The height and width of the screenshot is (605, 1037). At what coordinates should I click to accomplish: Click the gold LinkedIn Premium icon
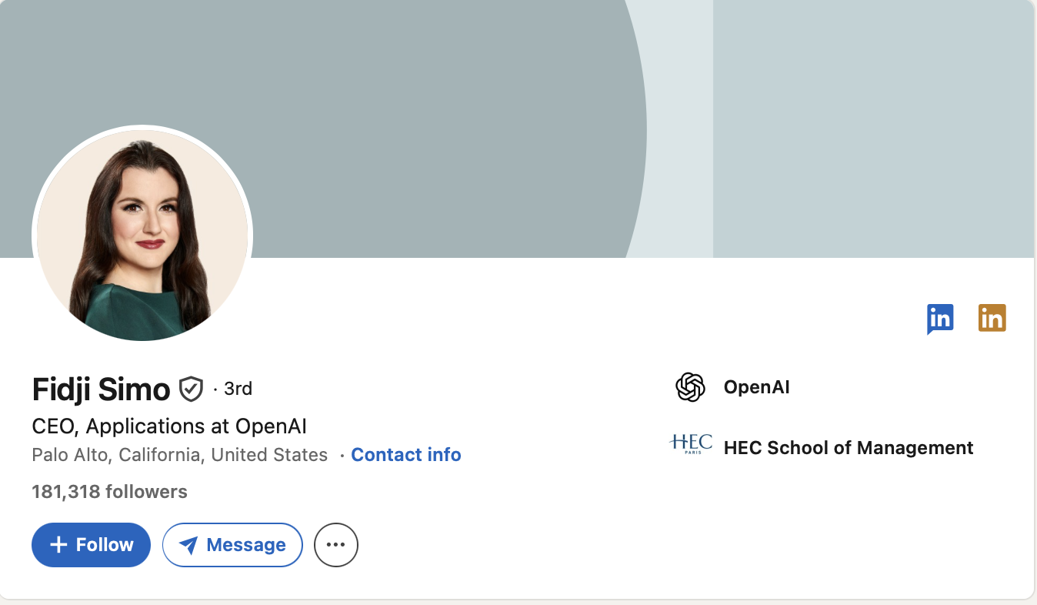point(992,319)
